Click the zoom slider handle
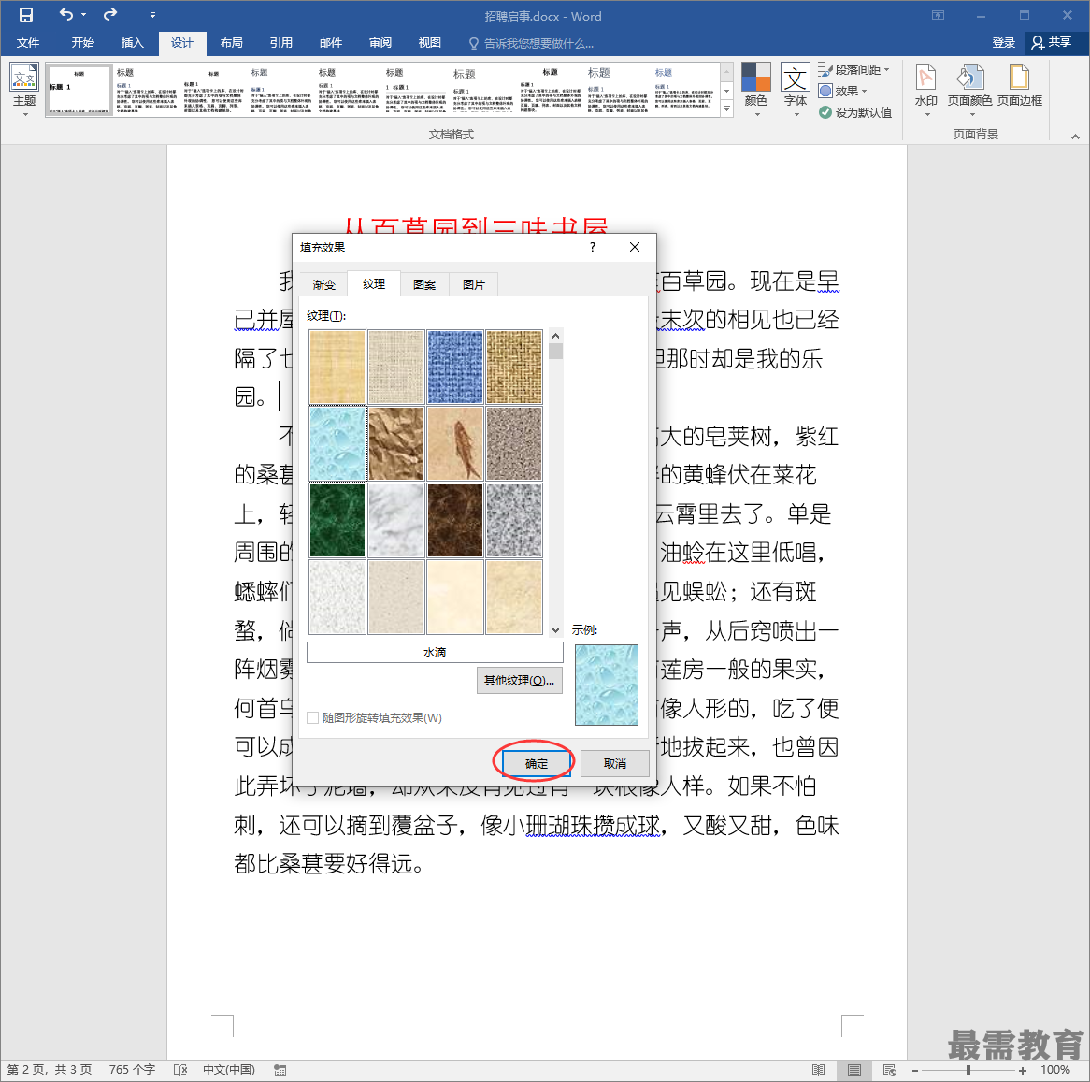 (968, 1070)
